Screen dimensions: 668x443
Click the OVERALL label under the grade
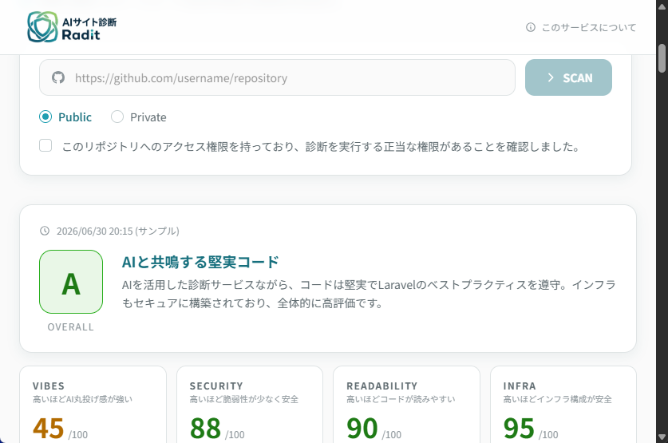71,327
